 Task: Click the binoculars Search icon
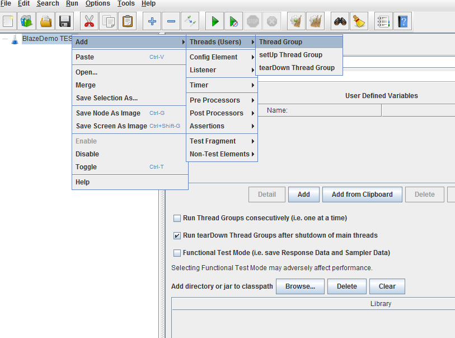(x=340, y=22)
